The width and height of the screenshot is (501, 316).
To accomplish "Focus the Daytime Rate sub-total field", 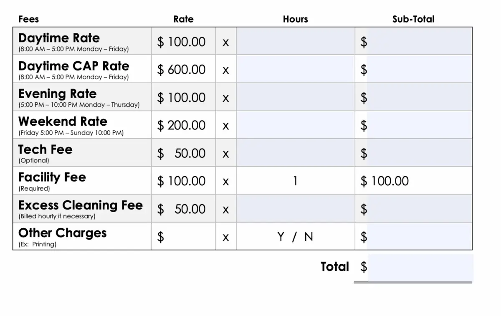I will pyautogui.click(x=419, y=41).
